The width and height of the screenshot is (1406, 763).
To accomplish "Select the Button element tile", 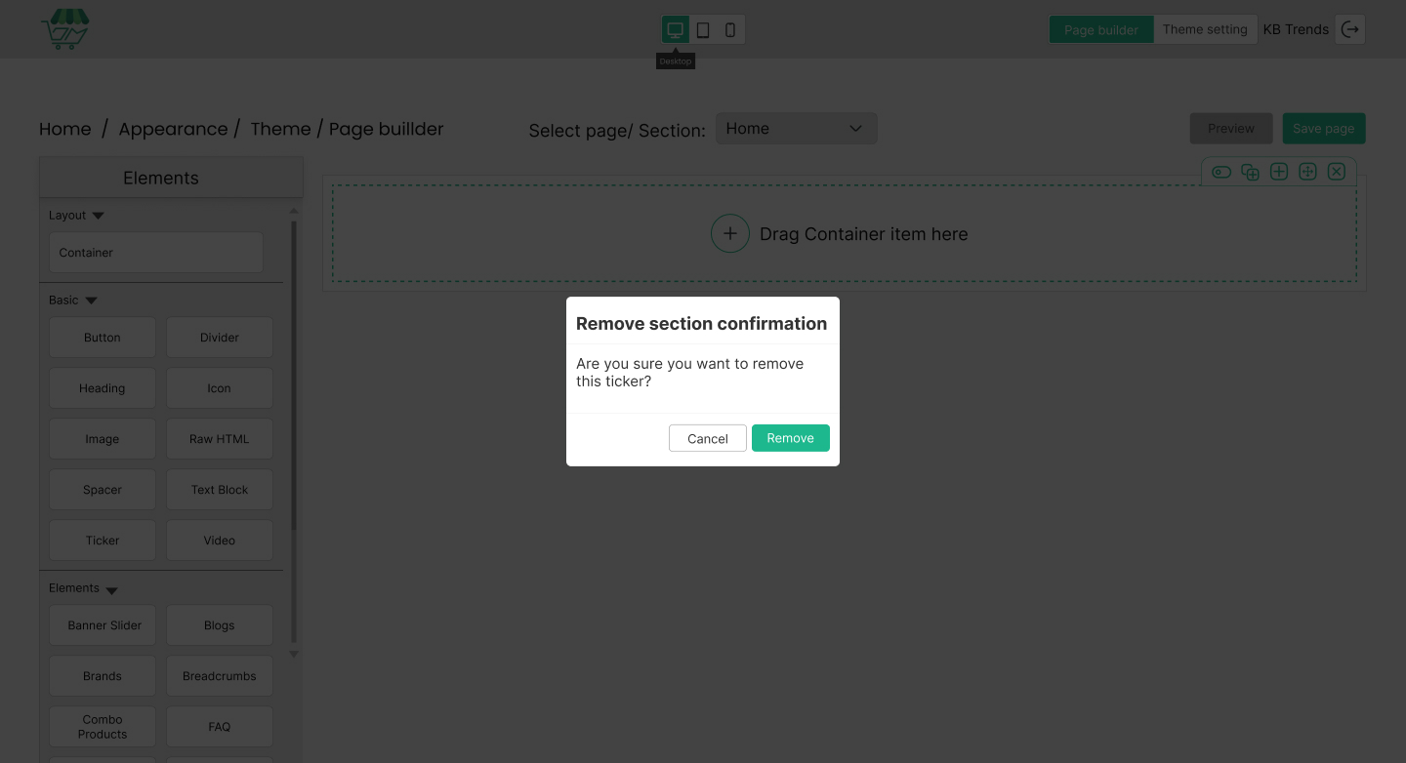I will pyautogui.click(x=103, y=338).
